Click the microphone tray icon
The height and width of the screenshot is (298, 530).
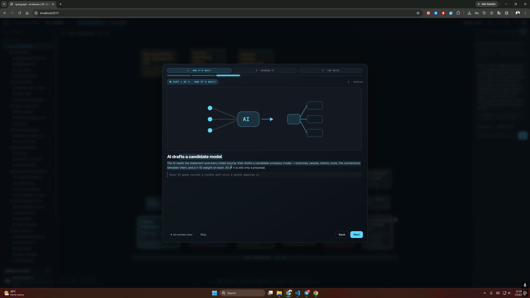(491, 293)
